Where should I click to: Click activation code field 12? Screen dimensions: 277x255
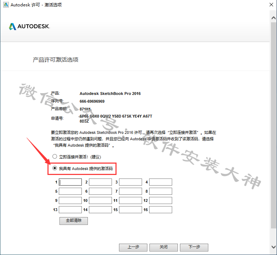160,200
